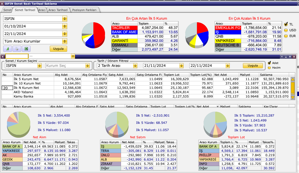The image size is (299, 173).
Task: Open the Kurum Seç dropdown
Action: pyautogui.click(x=88, y=66)
